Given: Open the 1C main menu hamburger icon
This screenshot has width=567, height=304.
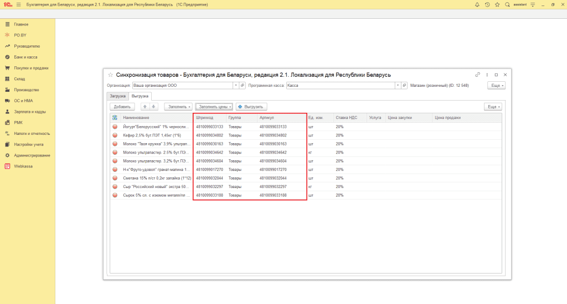Looking at the screenshot, I should coord(19,4).
